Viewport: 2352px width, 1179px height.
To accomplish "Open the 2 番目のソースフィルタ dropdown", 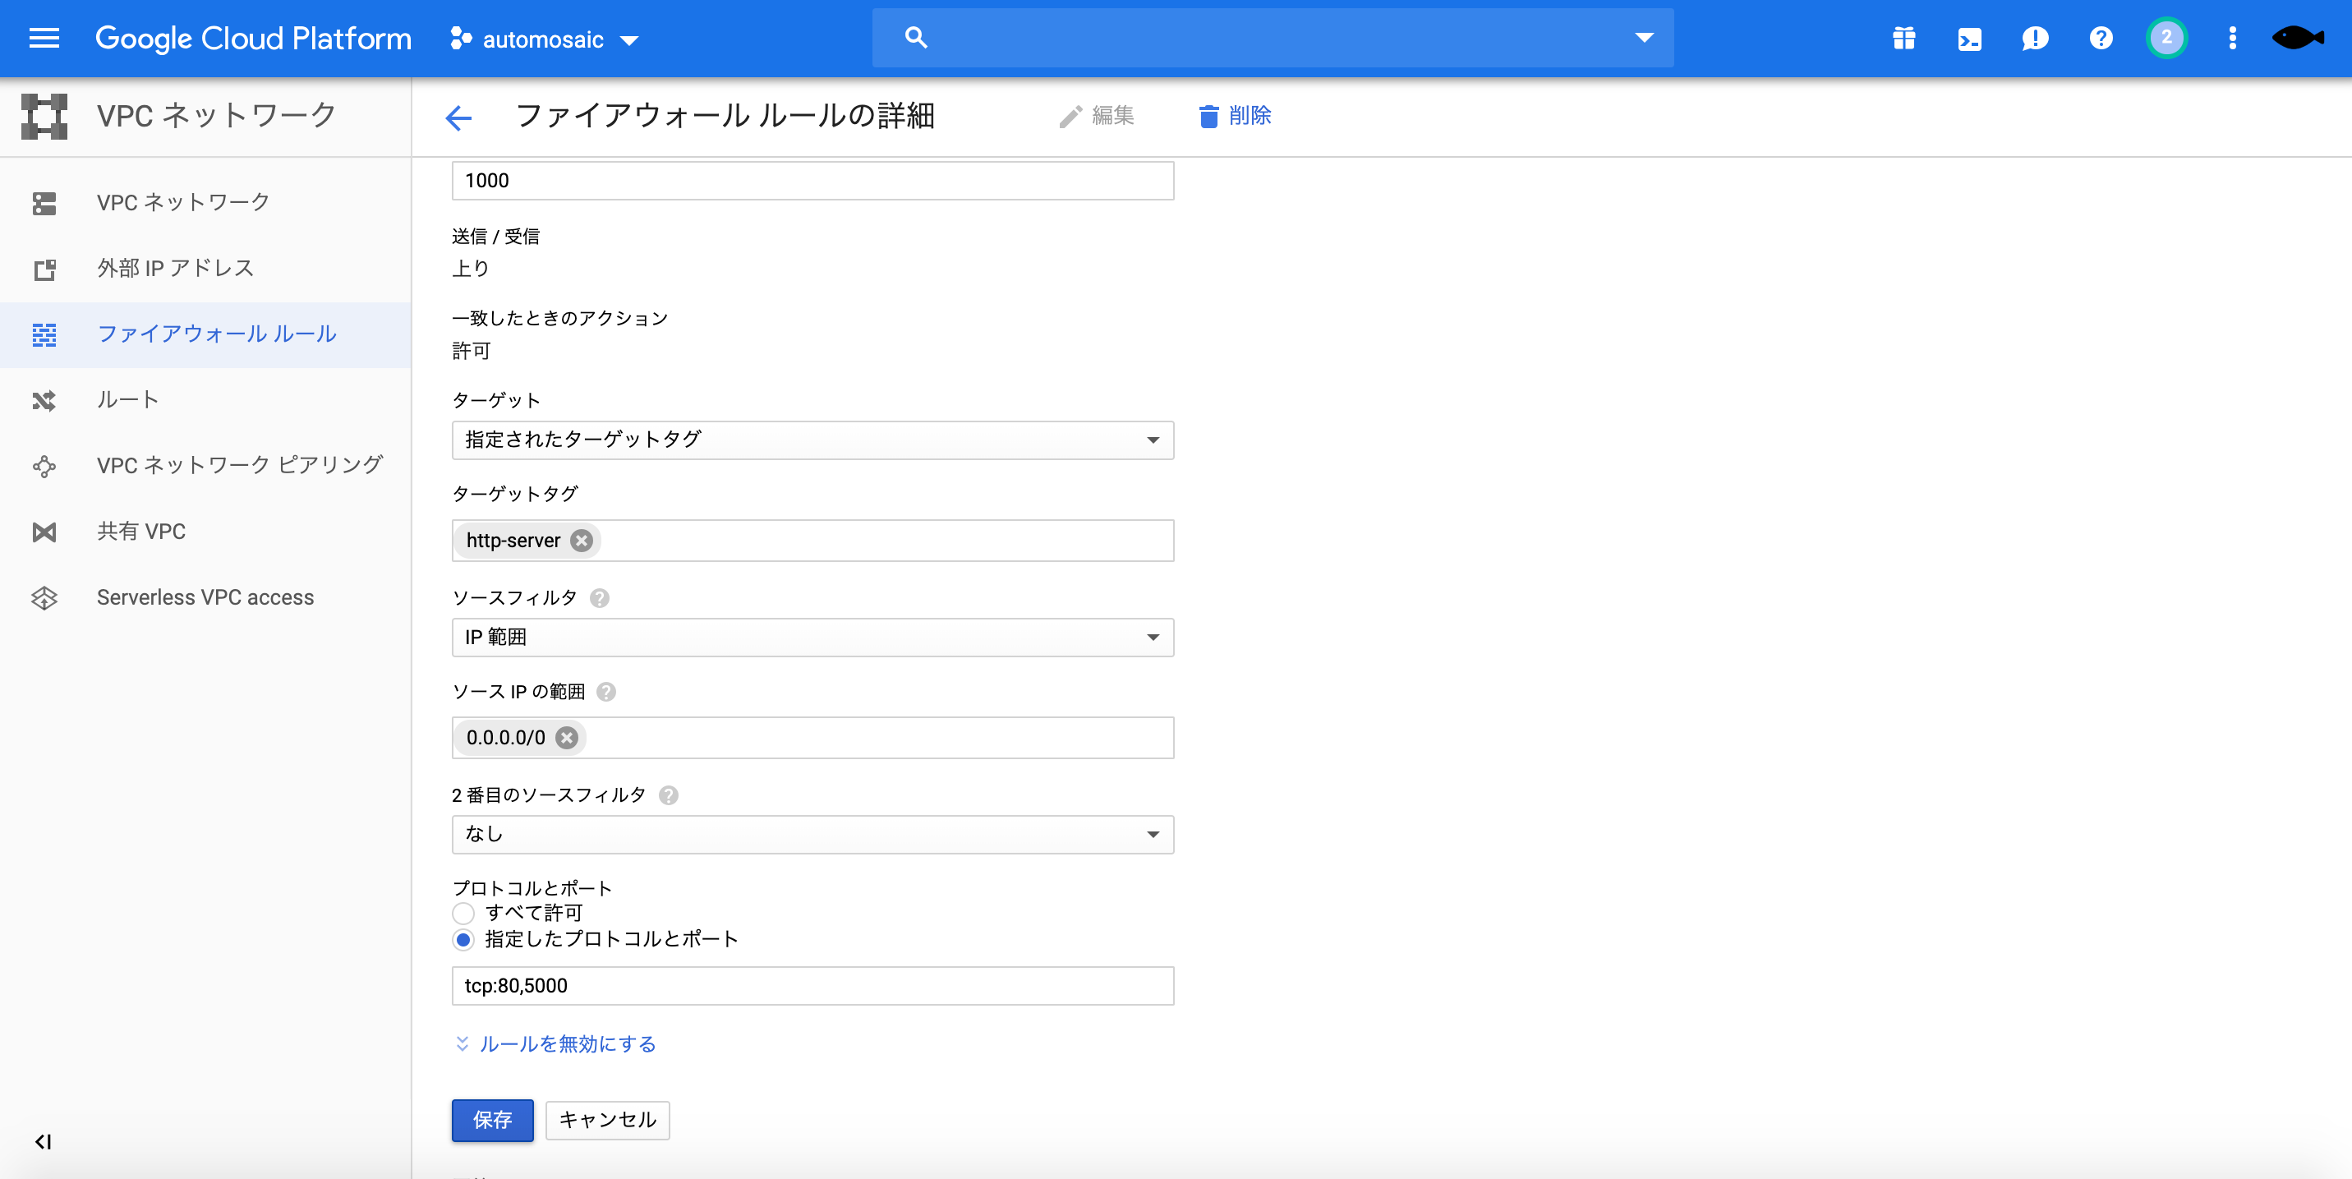I will tap(812, 835).
